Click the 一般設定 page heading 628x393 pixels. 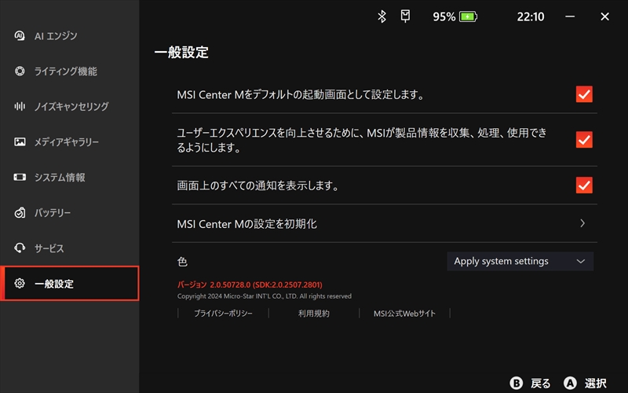coord(181,52)
